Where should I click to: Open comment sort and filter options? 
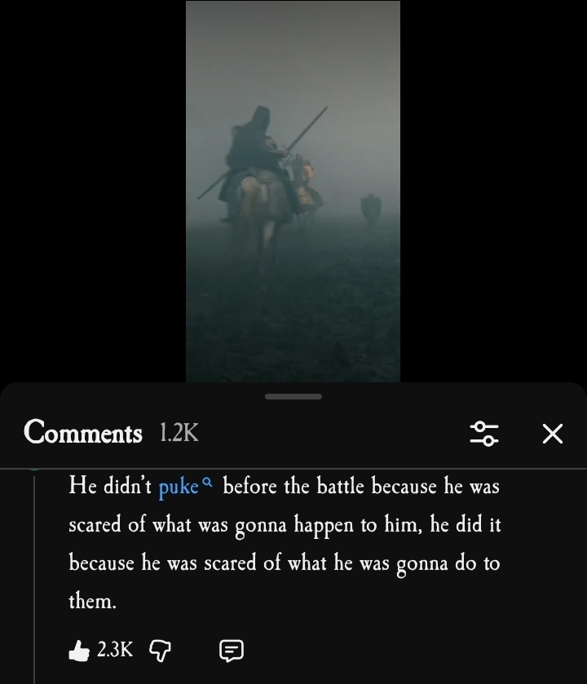pyautogui.click(x=484, y=434)
